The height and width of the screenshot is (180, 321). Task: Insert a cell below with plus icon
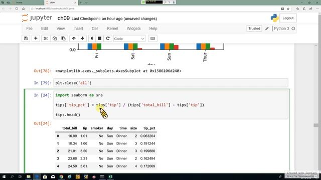pos(36,38)
